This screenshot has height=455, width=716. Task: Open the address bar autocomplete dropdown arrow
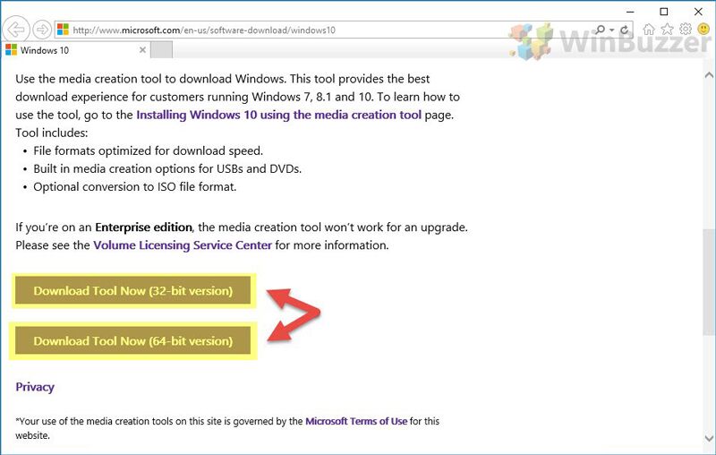[x=612, y=30]
